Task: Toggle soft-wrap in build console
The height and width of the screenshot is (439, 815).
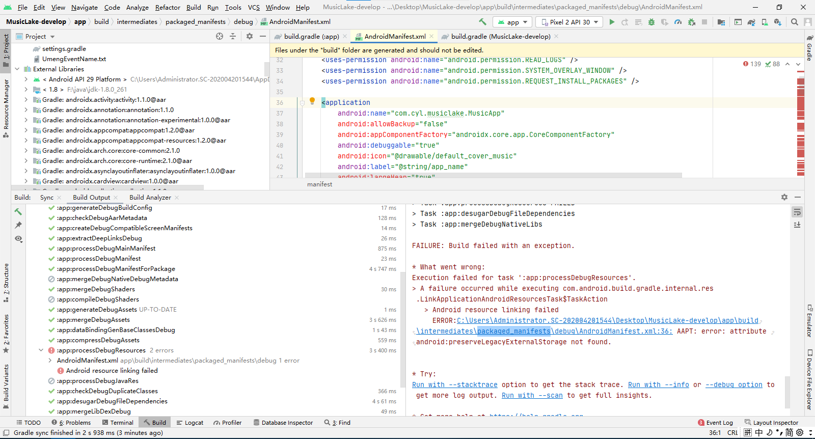Action: click(x=797, y=211)
